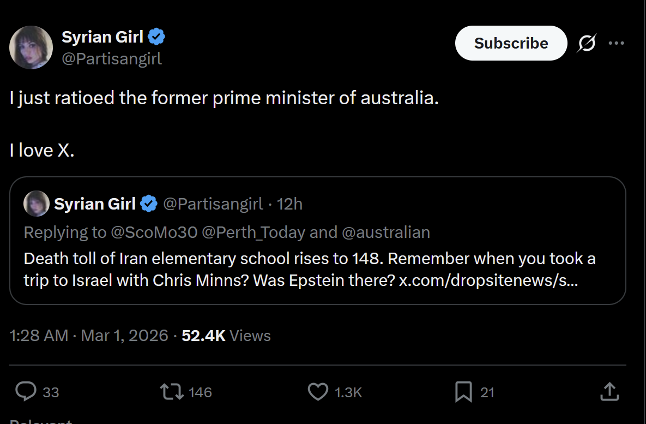
Task: Click the Grok slashed-circle icon
Action: coord(587,43)
